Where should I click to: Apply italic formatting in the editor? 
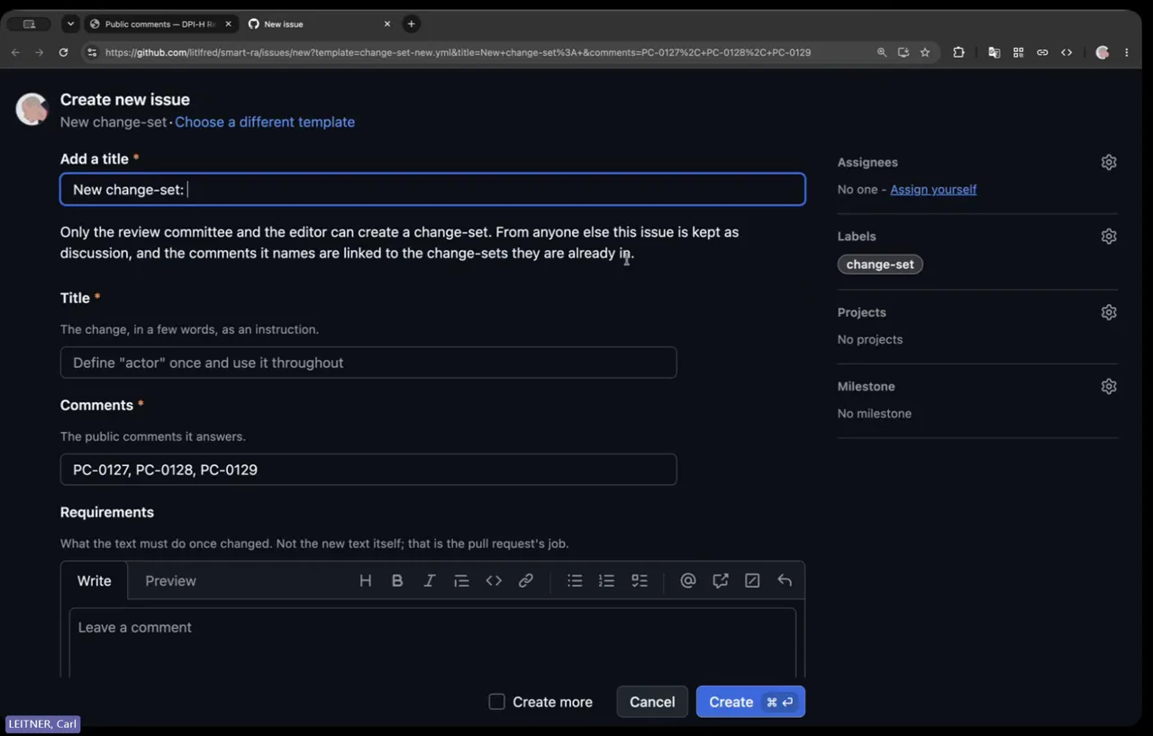pyautogui.click(x=430, y=580)
